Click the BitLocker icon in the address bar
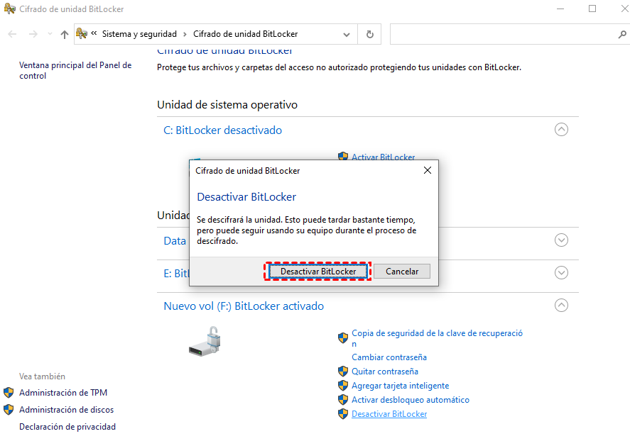Screen dimensions: 630x441 click(x=82, y=33)
